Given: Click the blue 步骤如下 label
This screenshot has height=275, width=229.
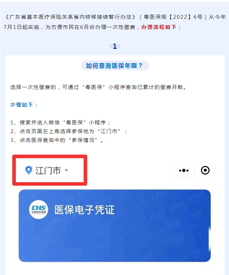Looking at the screenshot, I should (x=24, y=105).
